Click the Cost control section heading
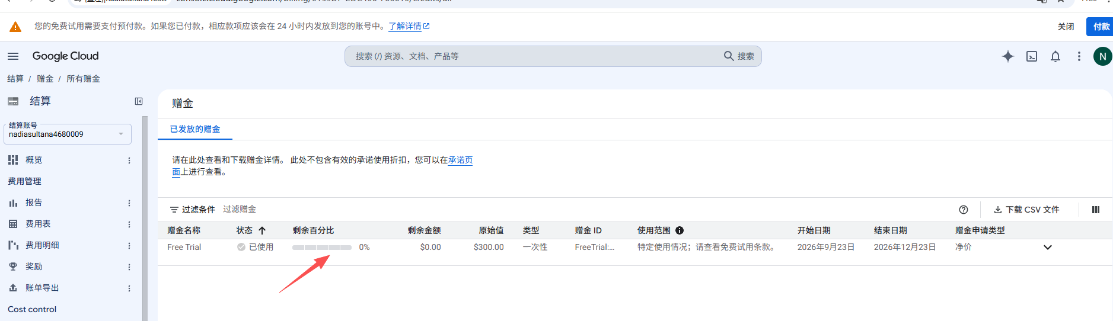 (32, 309)
